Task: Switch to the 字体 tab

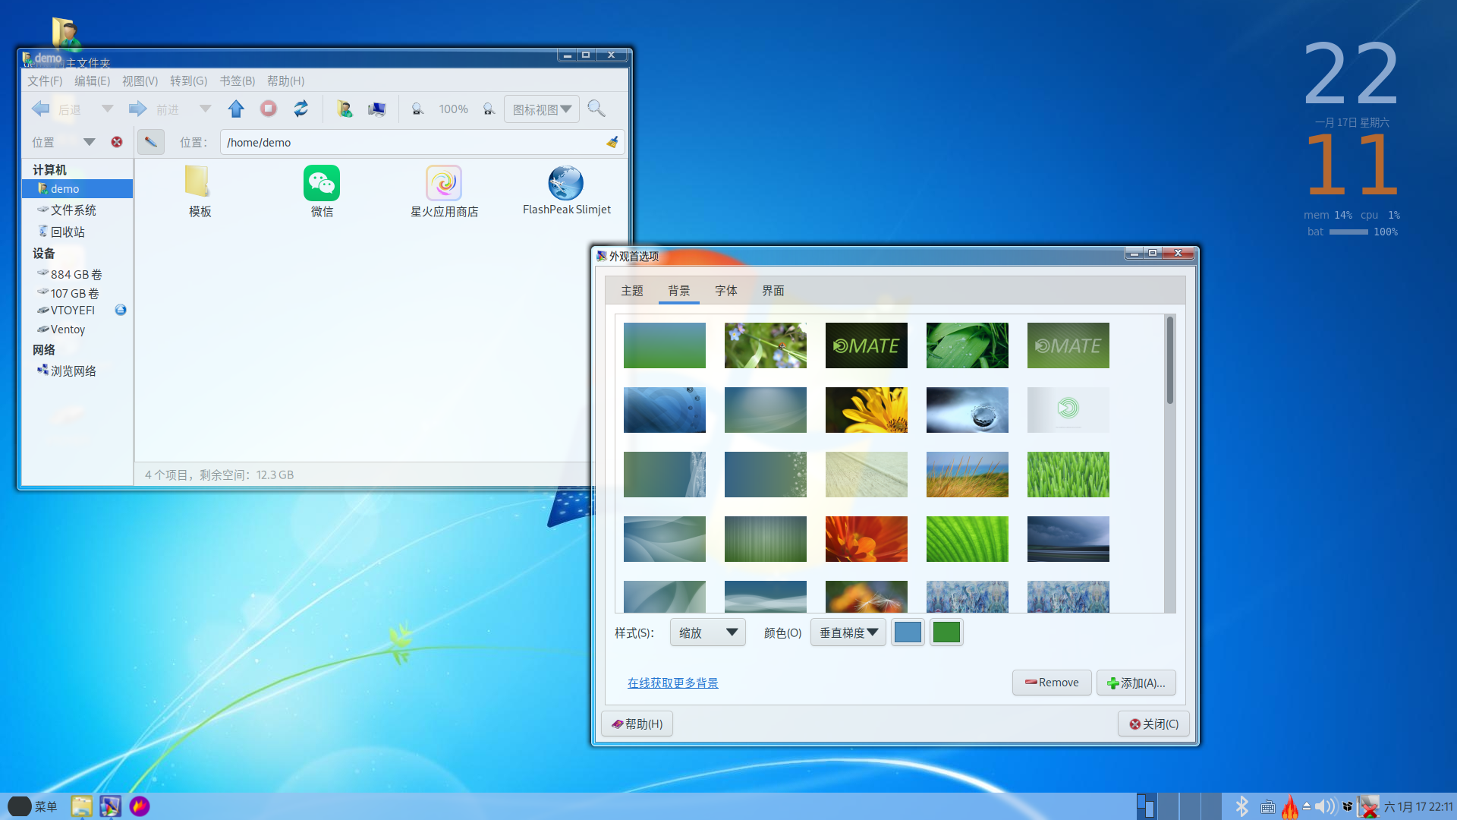Action: (x=725, y=291)
